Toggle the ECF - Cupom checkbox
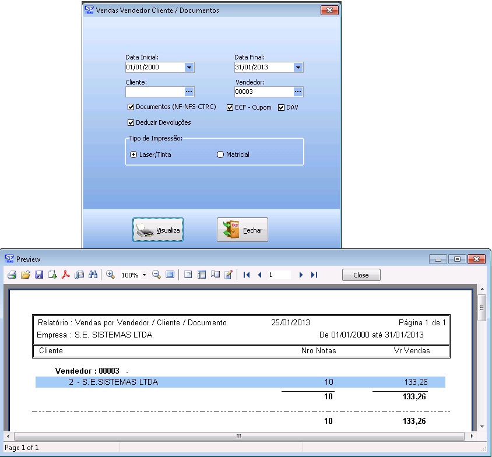Screen dimensions: 492x457 tap(230, 107)
